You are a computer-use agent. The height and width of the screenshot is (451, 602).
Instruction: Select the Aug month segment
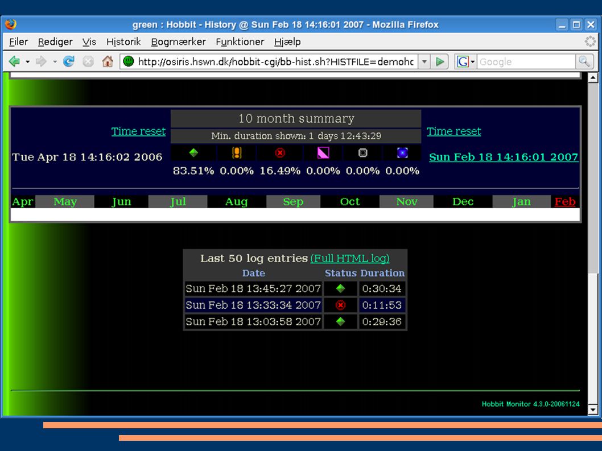pyautogui.click(x=237, y=201)
